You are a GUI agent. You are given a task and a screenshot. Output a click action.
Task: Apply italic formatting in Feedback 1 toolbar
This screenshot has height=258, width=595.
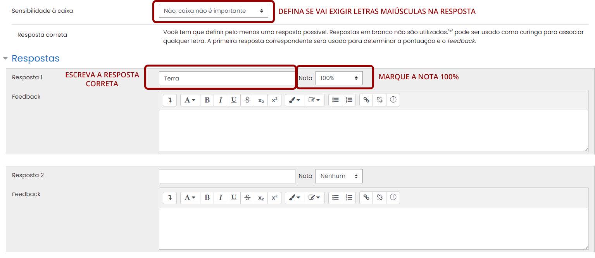pyautogui.click(x=221, y=100)
